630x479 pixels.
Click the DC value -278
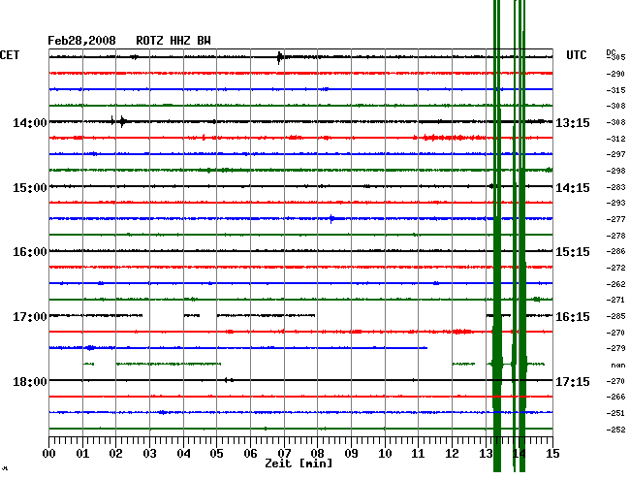[x=615, y=236]
